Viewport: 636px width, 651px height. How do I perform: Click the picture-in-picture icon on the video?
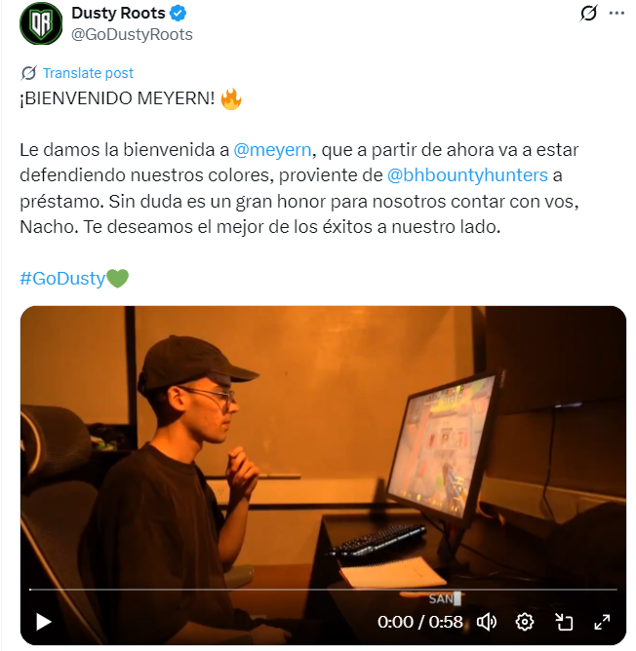564,622
